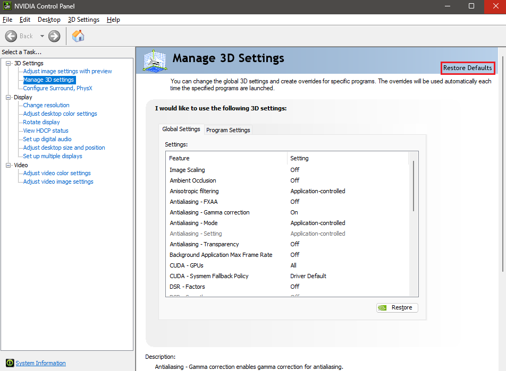
Task: Click the Manage 3D Settings header icon
Action: pyautogui.click(x=155, y=61)
